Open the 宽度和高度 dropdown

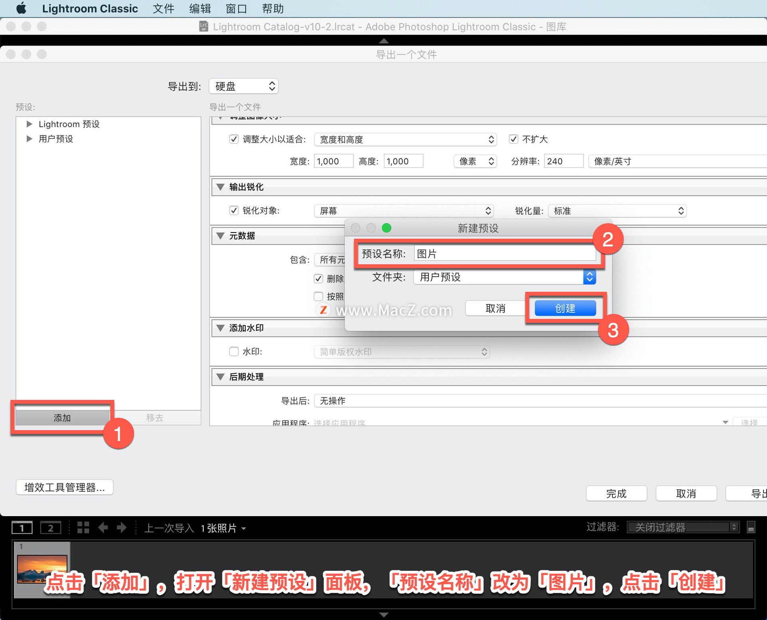coord(405,139)
